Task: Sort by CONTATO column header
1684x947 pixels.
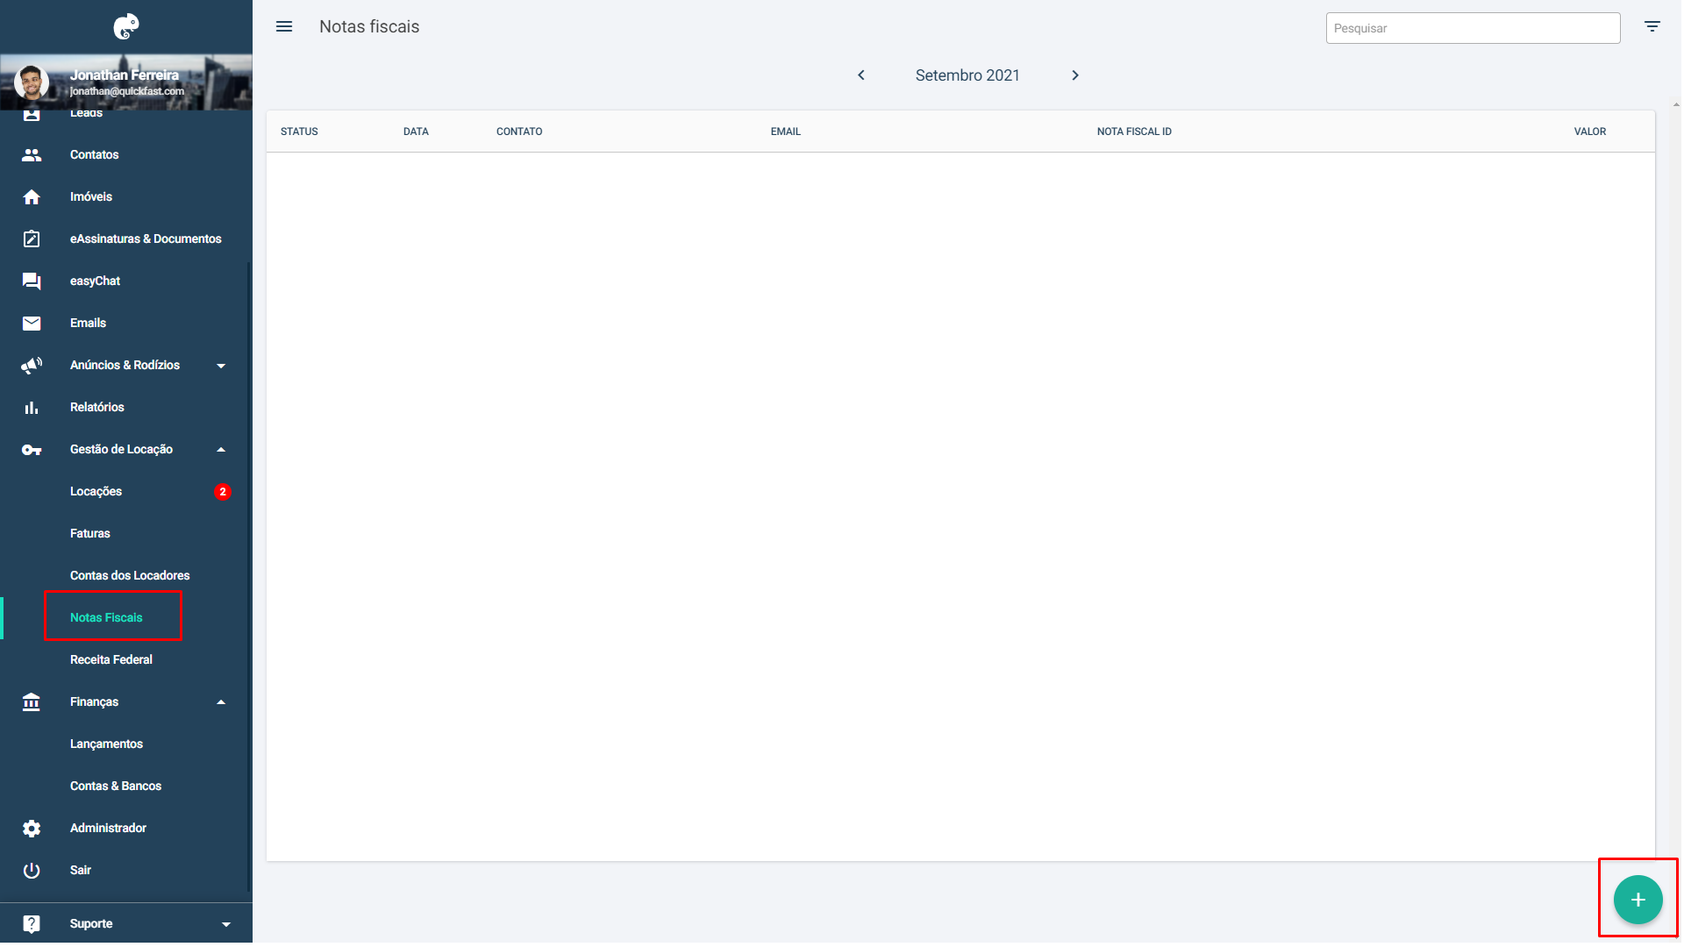Action: (x=519, y=132)
